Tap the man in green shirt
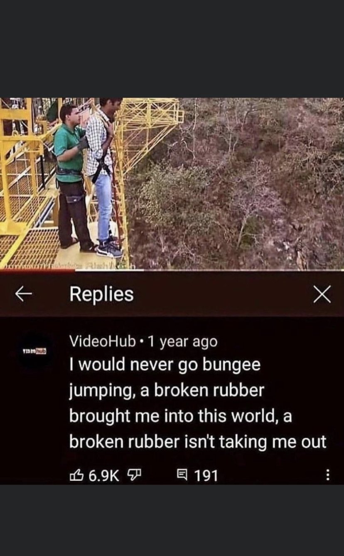The width and height of the screenshot is (344, 556). (x=73, y=177)
